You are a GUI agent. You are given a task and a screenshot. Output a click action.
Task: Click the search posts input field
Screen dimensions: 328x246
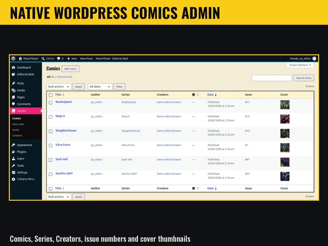click(272, 78)
